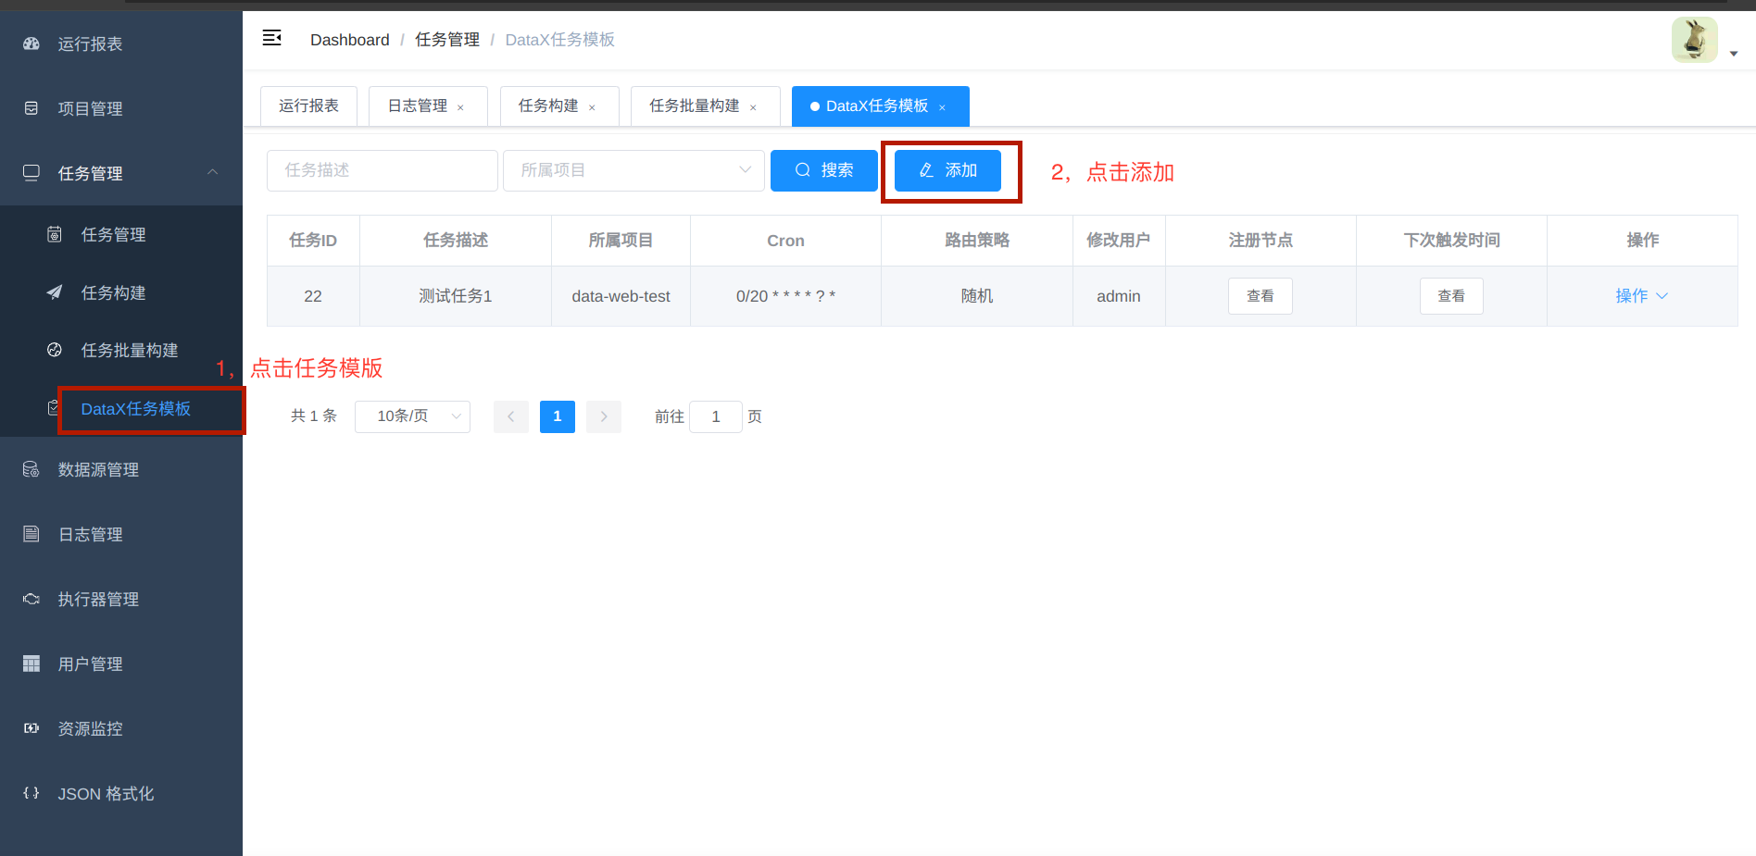Image resolution: width=1756 pixels, height=856 pixels.
Task: Select 数据源管理 in the sidebar
Action: (99, 469)
